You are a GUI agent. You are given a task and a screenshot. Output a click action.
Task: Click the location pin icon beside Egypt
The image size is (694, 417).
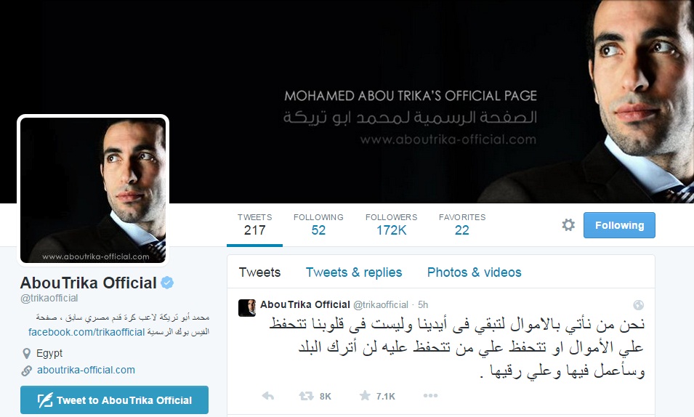pos(27,353)
